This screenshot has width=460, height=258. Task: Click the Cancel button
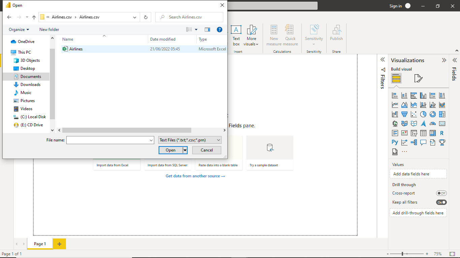click(206, 150)
